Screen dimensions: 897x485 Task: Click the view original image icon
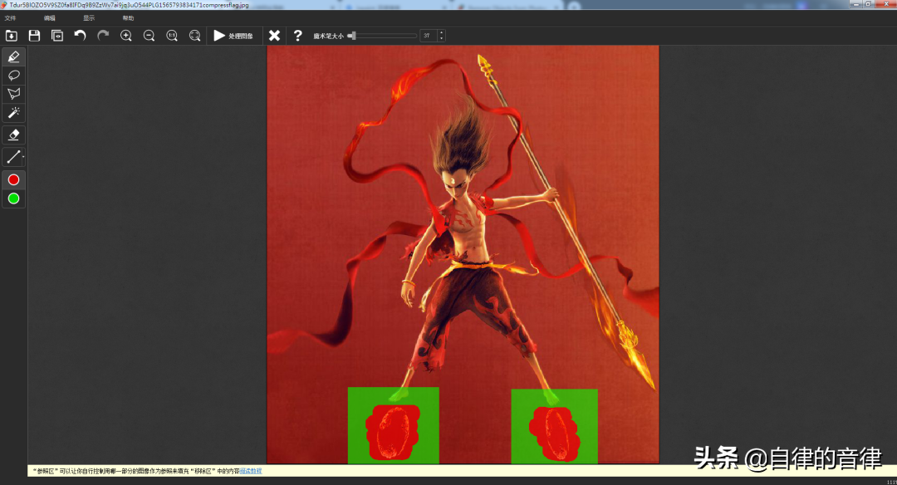click(x=57, y=36)
